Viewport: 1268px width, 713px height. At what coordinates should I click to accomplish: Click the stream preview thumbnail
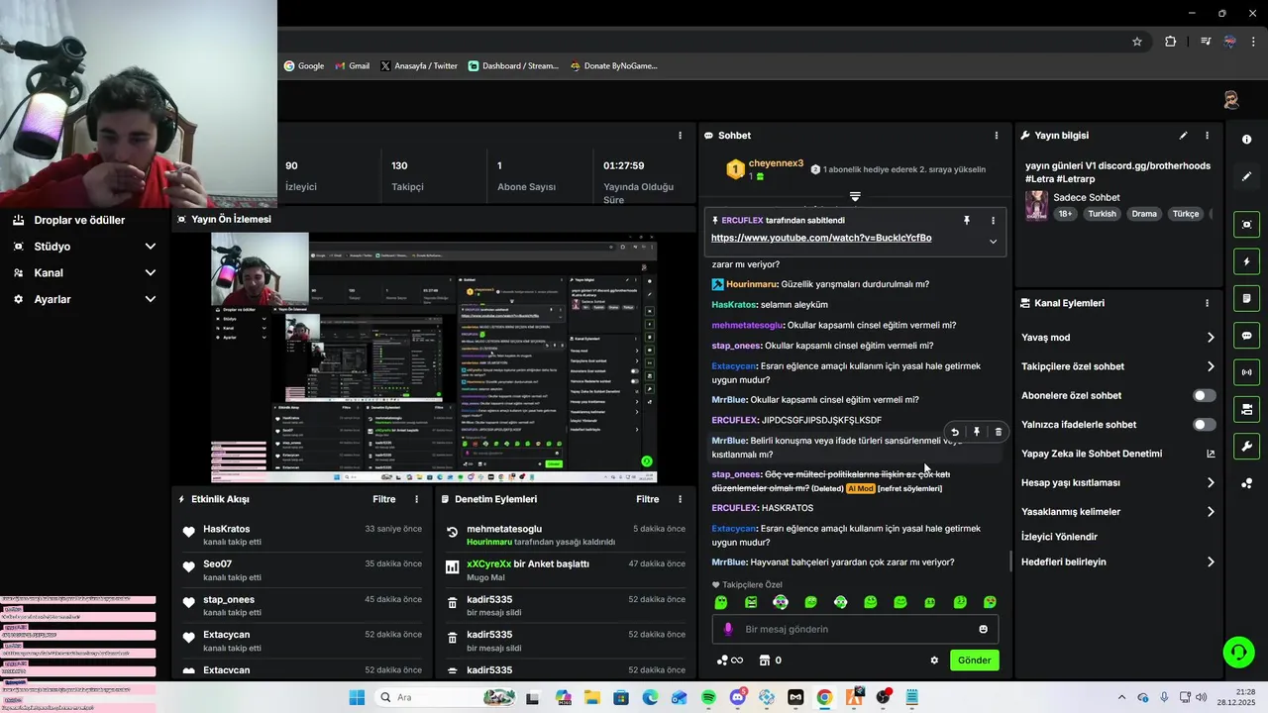(434, 357)
